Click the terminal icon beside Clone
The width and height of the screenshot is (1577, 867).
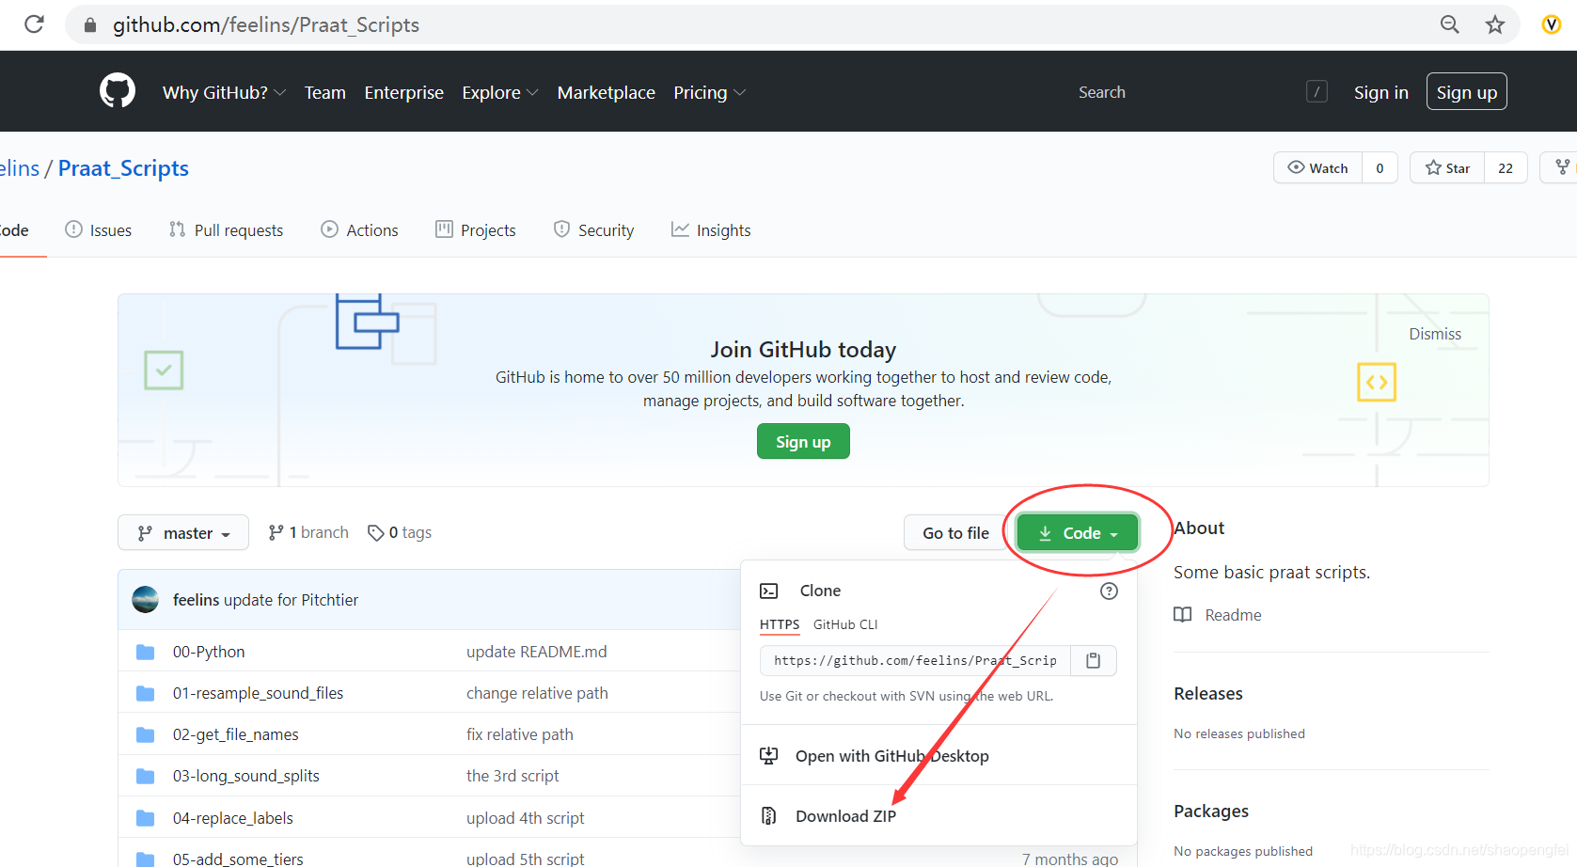[x=769, y=591]
